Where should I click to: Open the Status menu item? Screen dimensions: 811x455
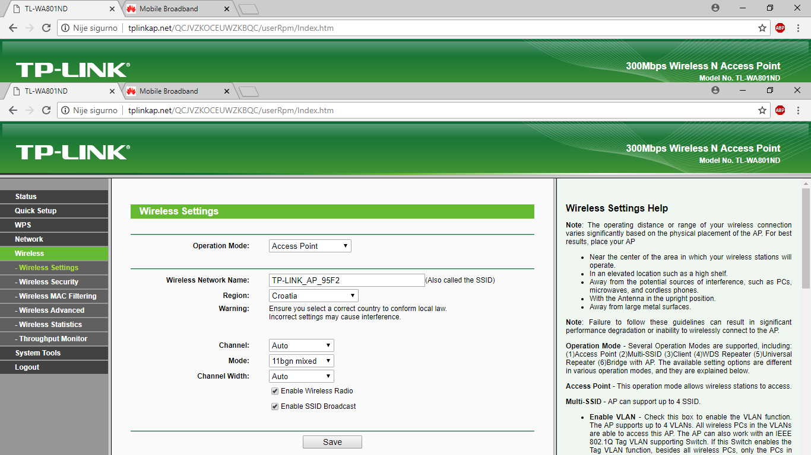coord(54,197)
